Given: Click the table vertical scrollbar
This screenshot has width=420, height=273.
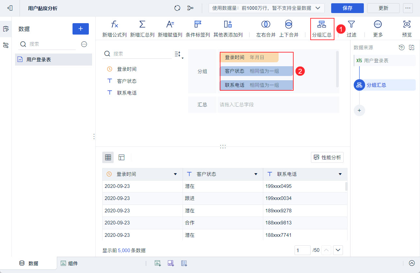Looking at the screenshot, I should [x=346, y=186].
